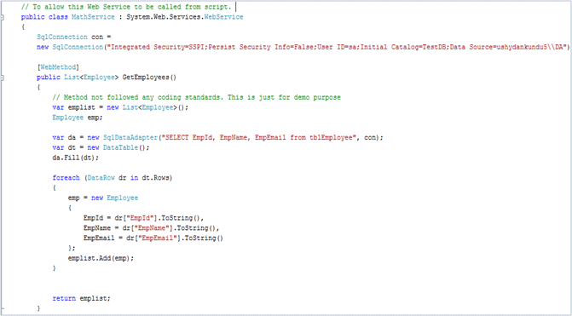
Task: Collapse the MathService class outline marker
Action: pos(3,17)
